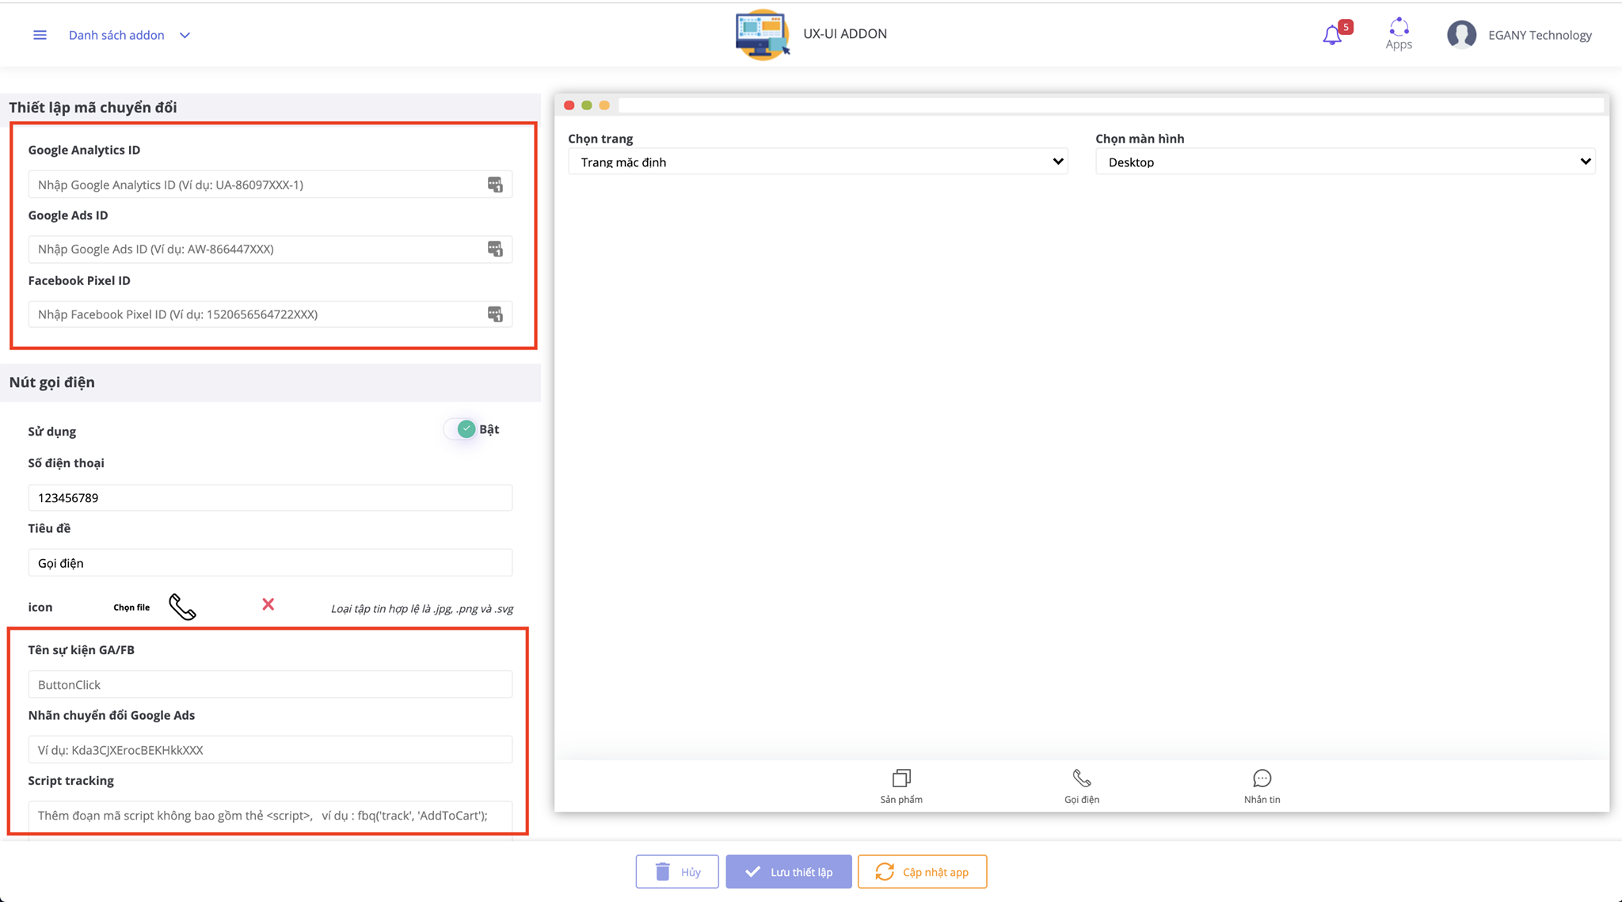Click Nhắn tin chat icon in preview
The image size is (1622, 902).
pos(1262,778)
